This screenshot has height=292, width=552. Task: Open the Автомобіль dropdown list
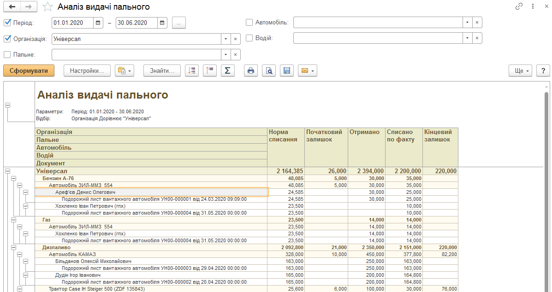pos(467,23)
